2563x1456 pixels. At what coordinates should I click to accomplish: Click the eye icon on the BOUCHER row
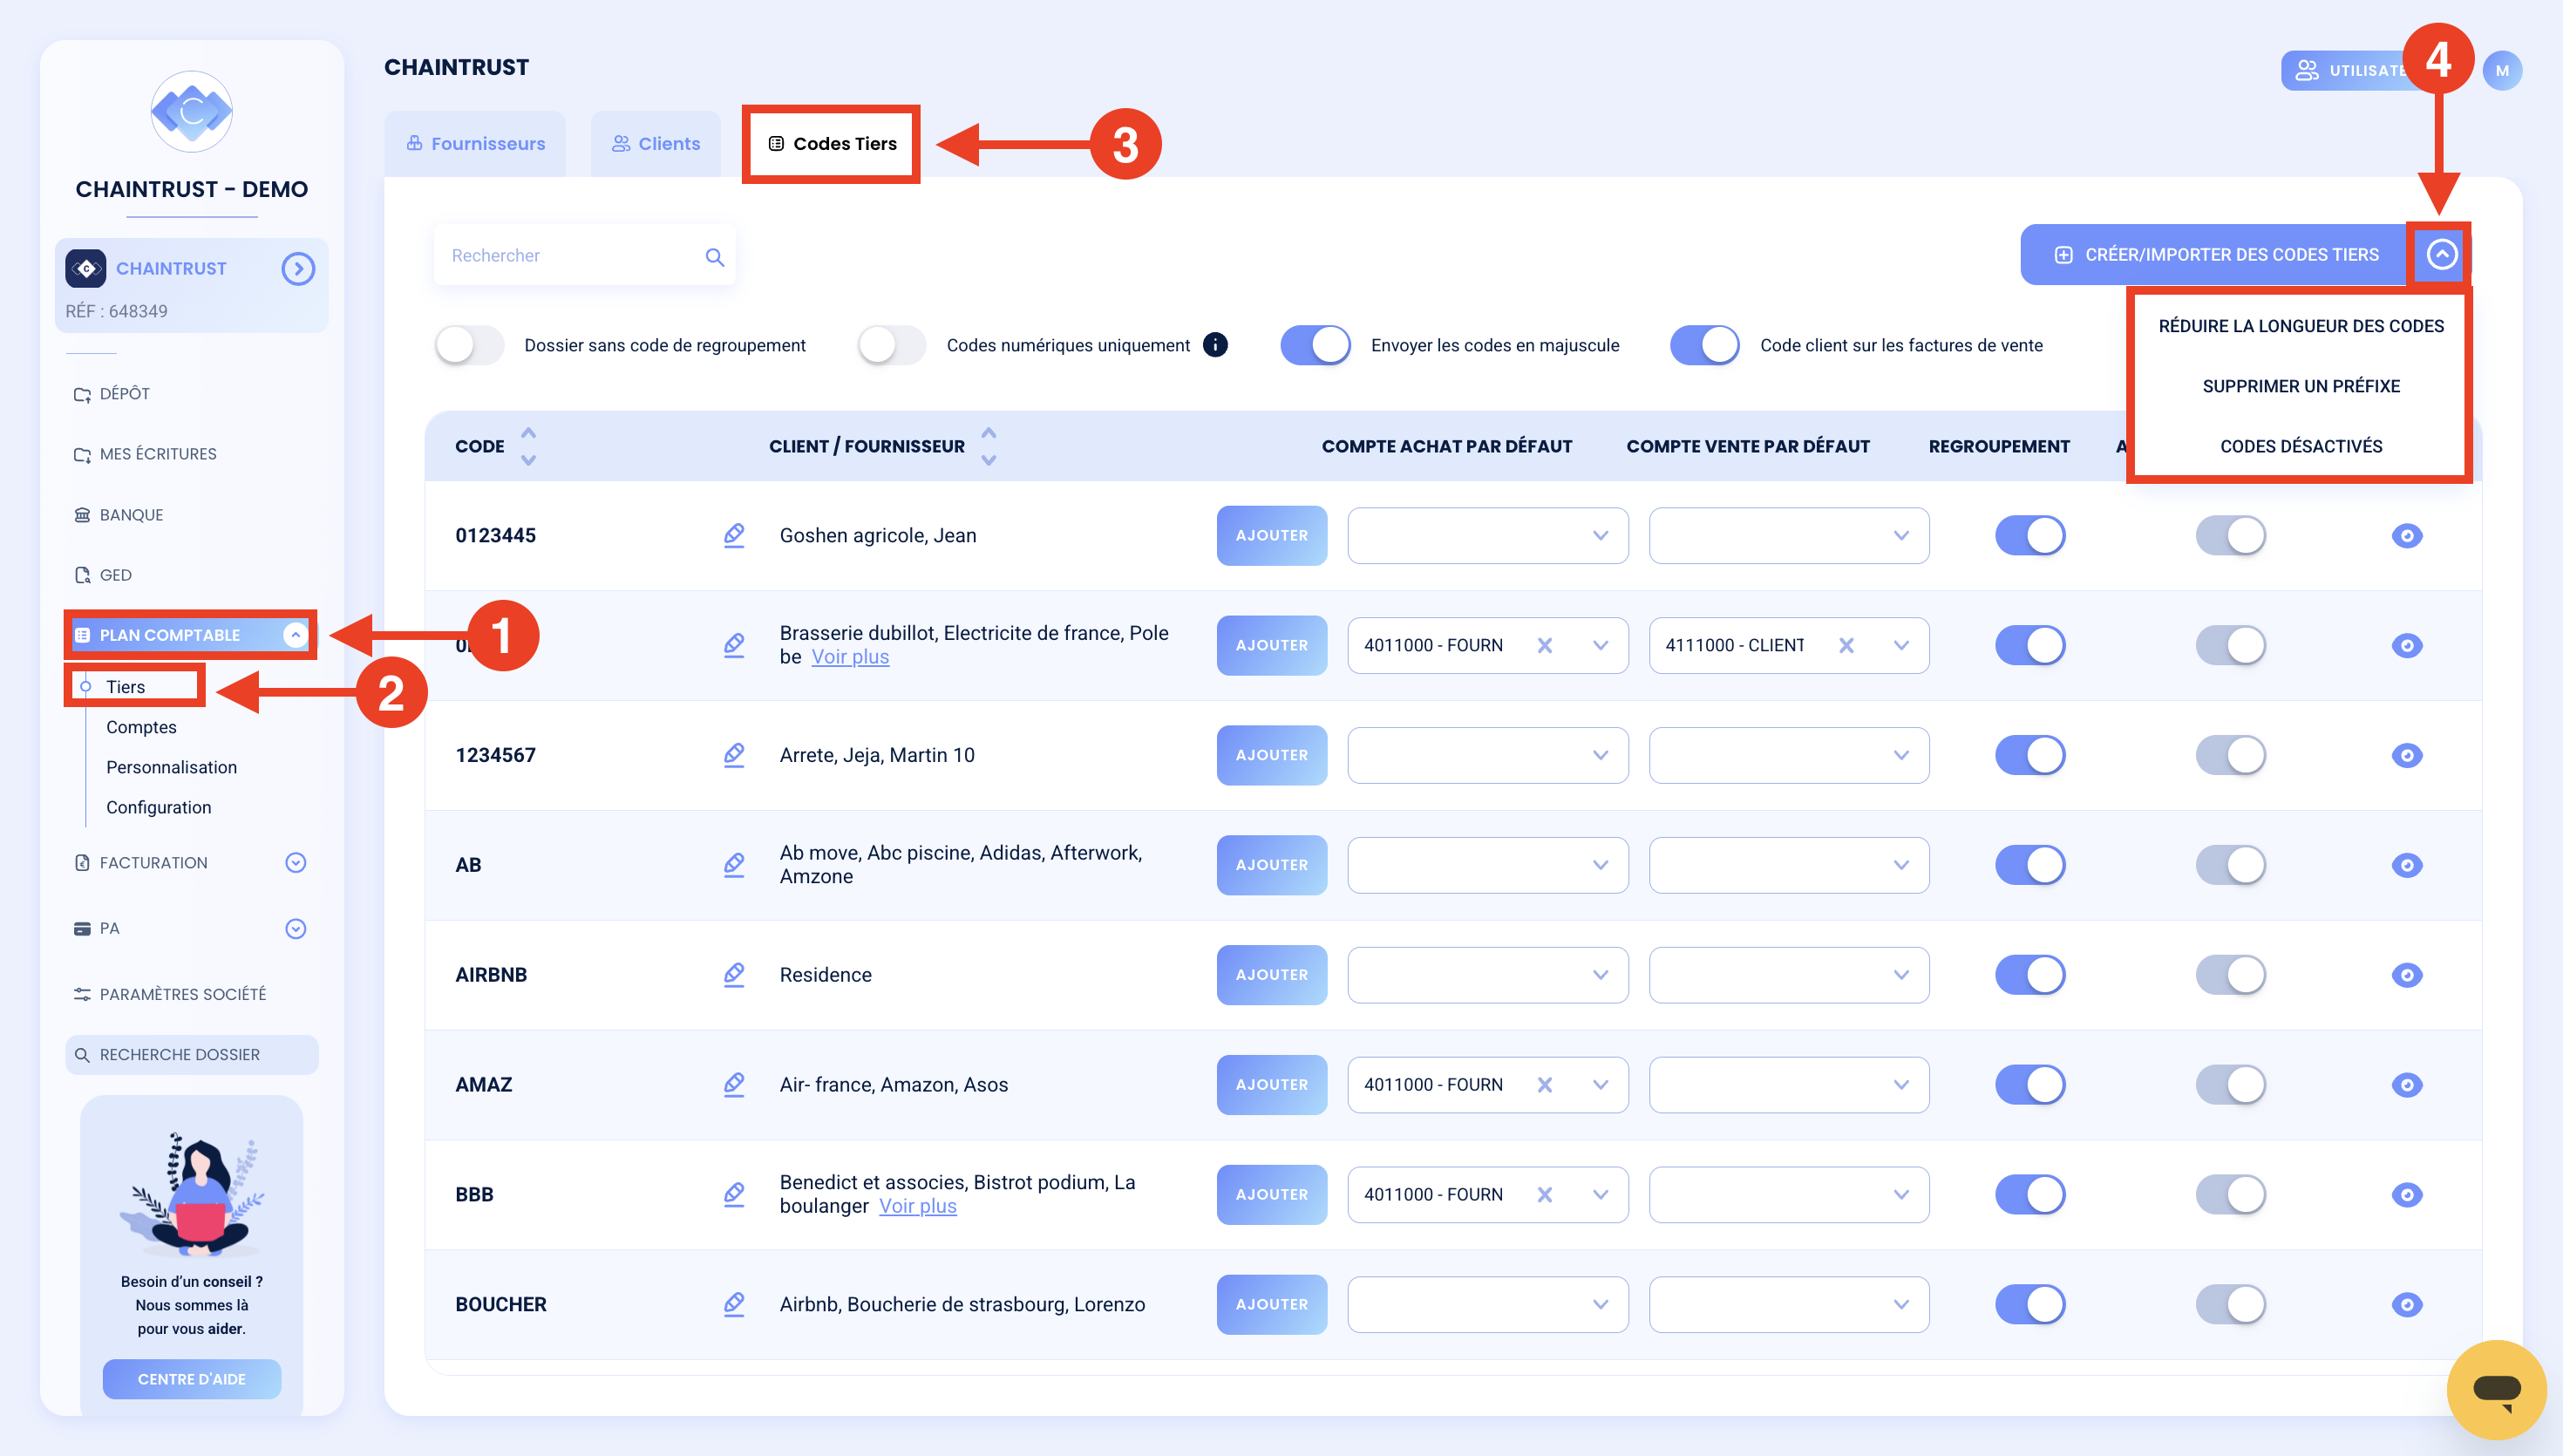[2406, 1304]
